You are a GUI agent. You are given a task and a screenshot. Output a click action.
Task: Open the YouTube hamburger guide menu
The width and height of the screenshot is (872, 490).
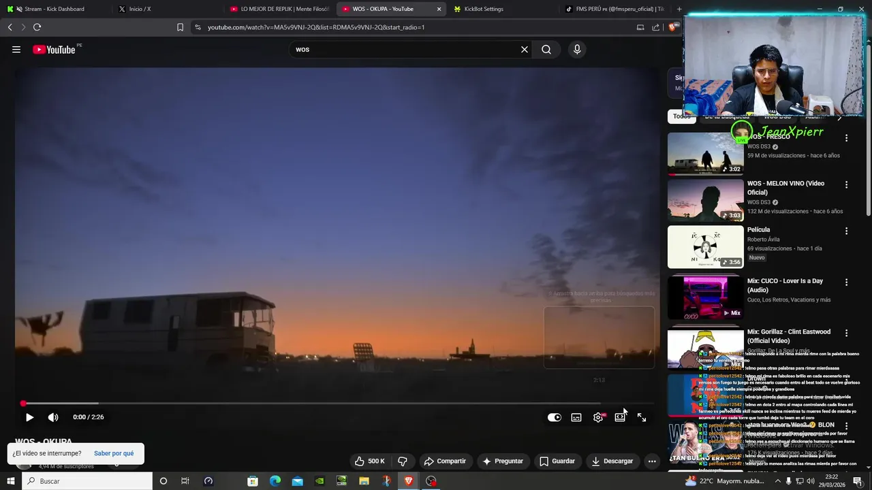(16, 50)
